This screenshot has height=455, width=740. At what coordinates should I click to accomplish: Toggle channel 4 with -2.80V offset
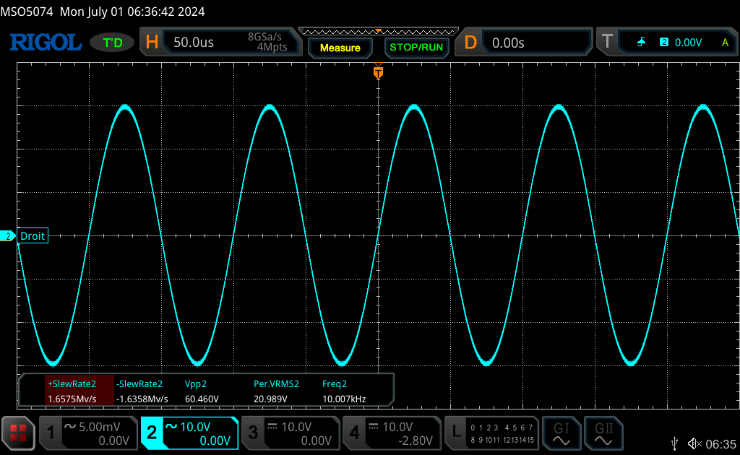click(x=392, y=433)
